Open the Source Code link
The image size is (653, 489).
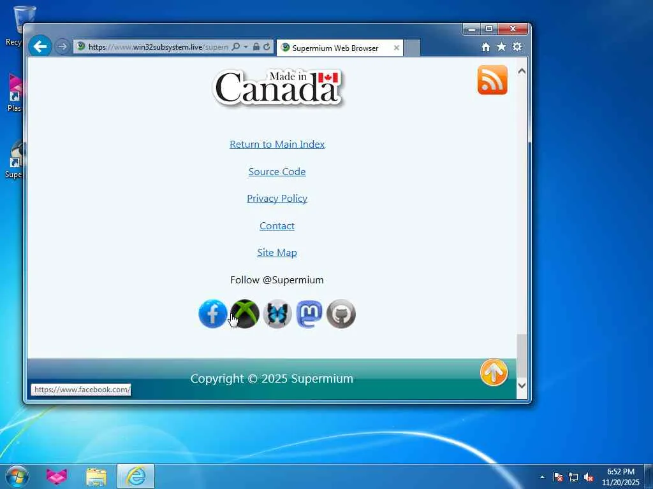click(277, 171)
